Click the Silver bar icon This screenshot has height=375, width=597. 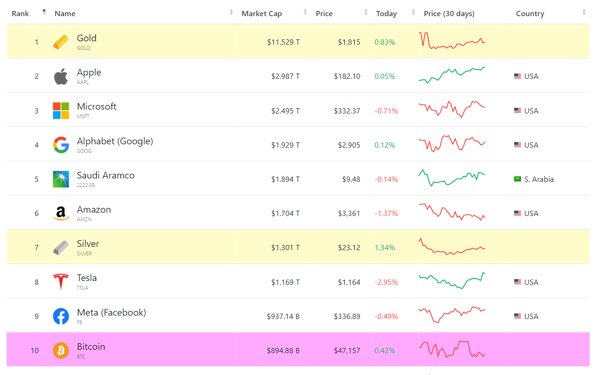[x=61, y=248]
